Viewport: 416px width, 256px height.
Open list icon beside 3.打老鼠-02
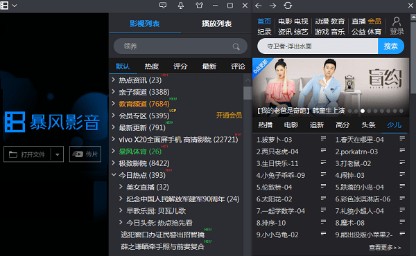[x=402, y=163]
